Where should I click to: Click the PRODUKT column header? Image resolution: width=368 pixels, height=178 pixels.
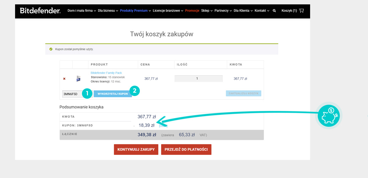tap(99, 64)
